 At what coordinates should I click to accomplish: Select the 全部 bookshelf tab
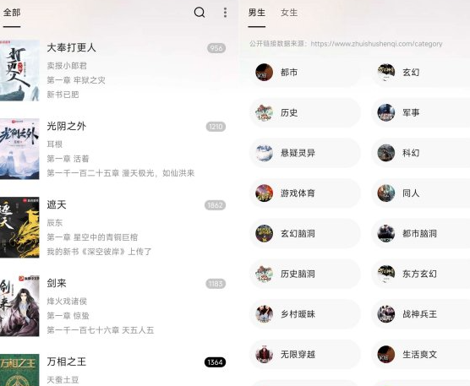coord(12,13)
